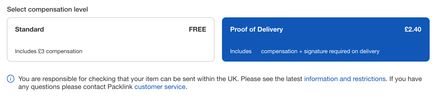Screen dimensions: 436x100
Task: Choose the Proof of Delivery option card
Action: (x=326, y=39)
